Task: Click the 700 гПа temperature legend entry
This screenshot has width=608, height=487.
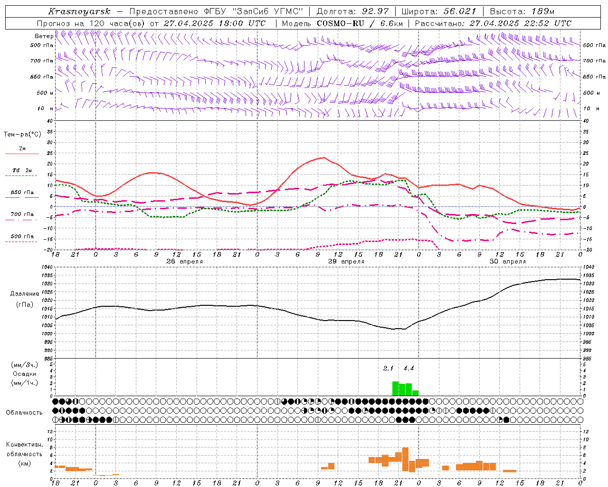Action: point(22,216)
